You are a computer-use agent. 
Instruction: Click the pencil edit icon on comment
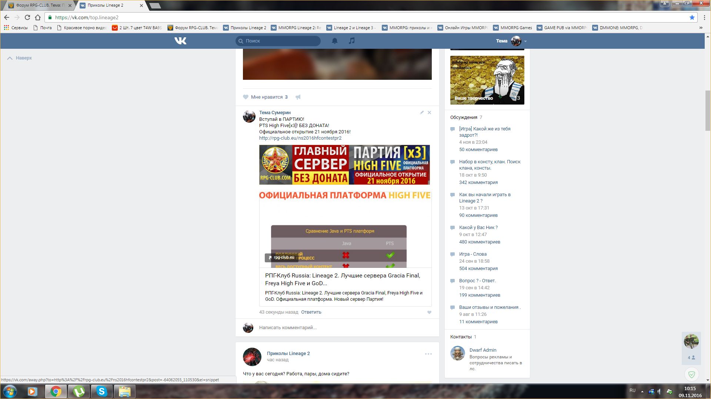click(422, 112)
